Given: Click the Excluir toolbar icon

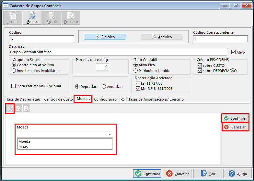Looking at the screenshot, I should (x=52, y=18).
